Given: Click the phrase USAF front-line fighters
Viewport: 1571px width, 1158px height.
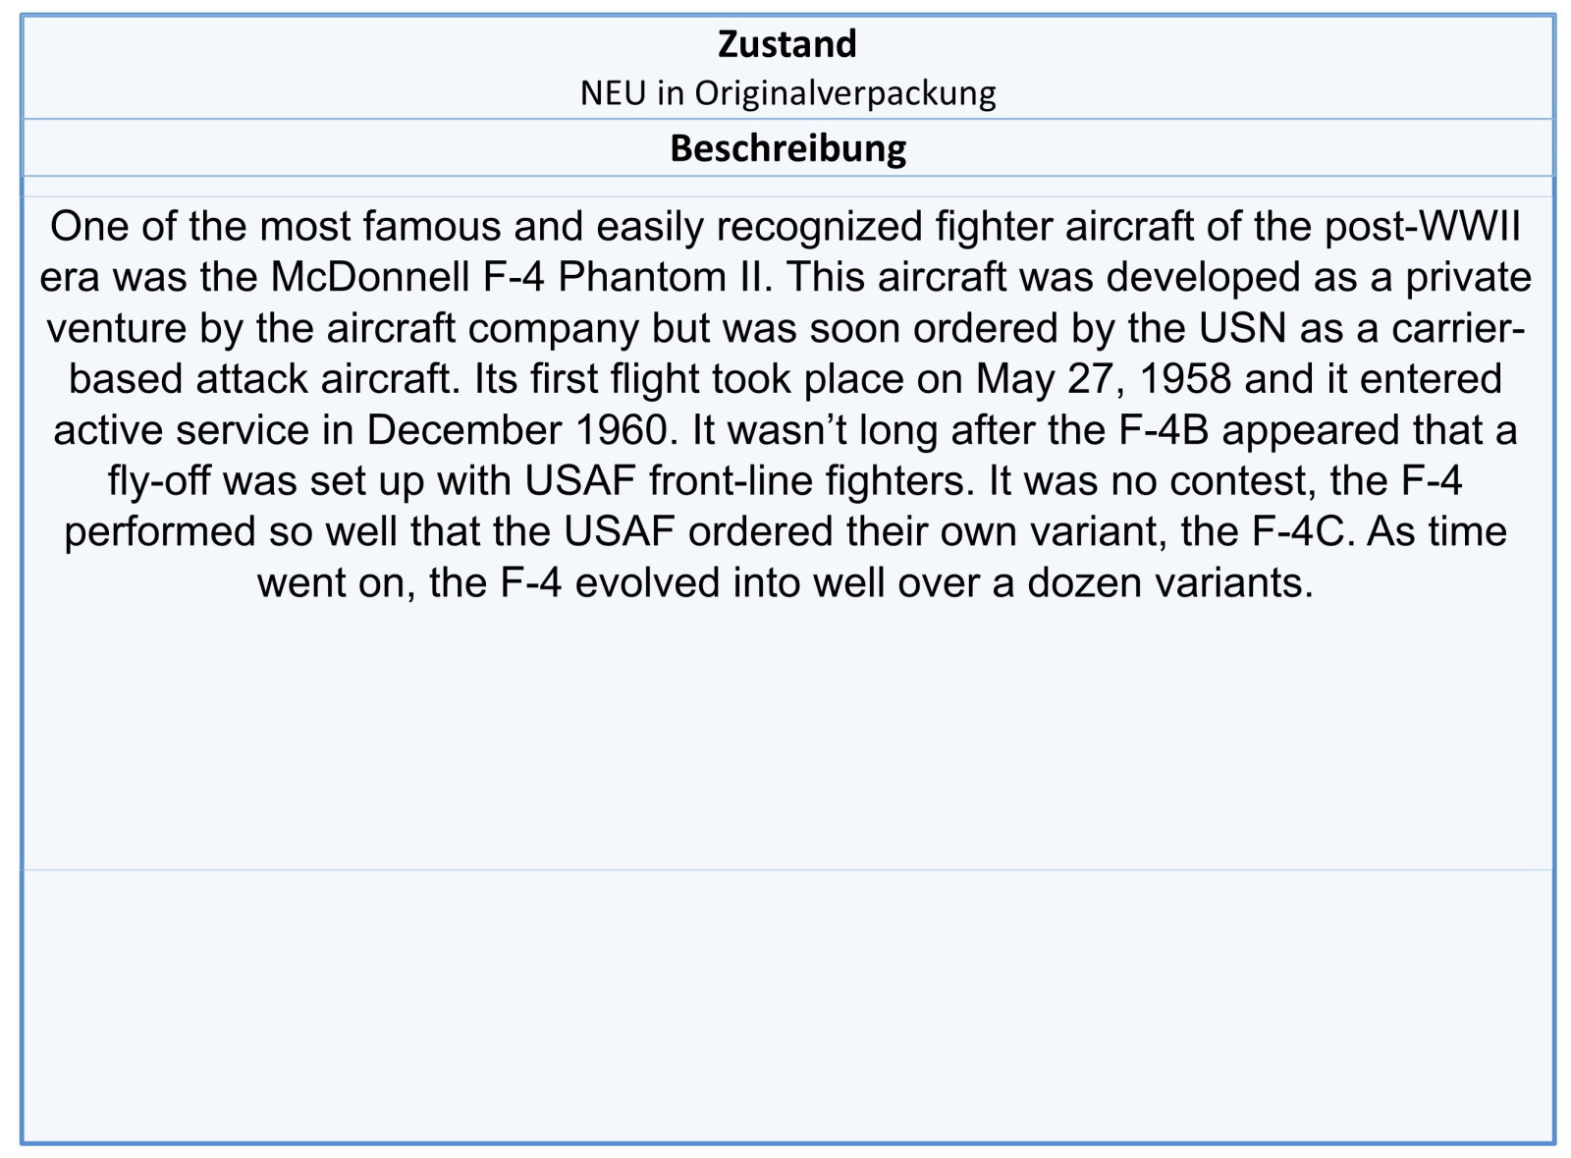Looking at the screenshot, I should (750, 481).
